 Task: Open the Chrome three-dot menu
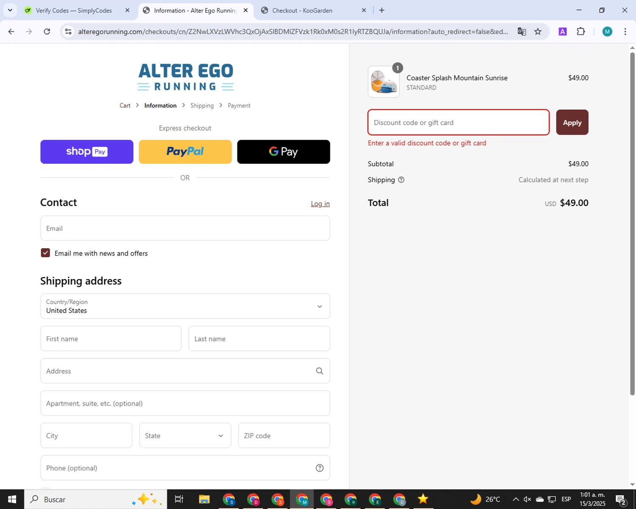click(625, 31)
